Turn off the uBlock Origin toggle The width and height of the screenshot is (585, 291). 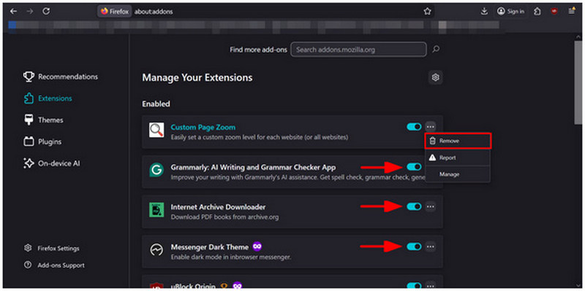[x=414, y=286]
